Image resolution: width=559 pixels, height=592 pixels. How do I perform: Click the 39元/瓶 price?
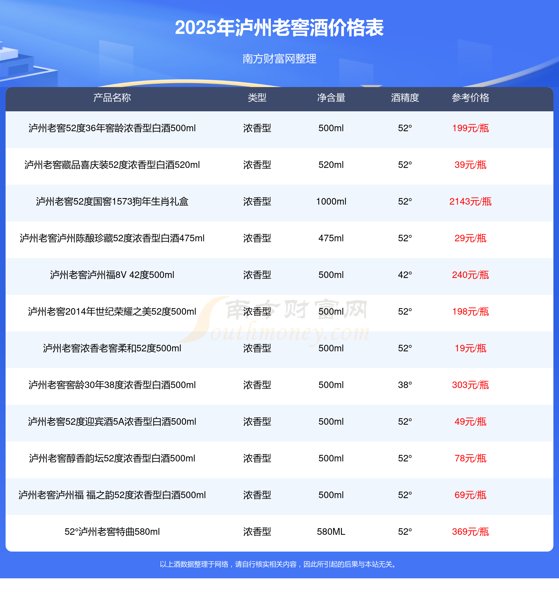pyautogui.click(x=470, y=165)
